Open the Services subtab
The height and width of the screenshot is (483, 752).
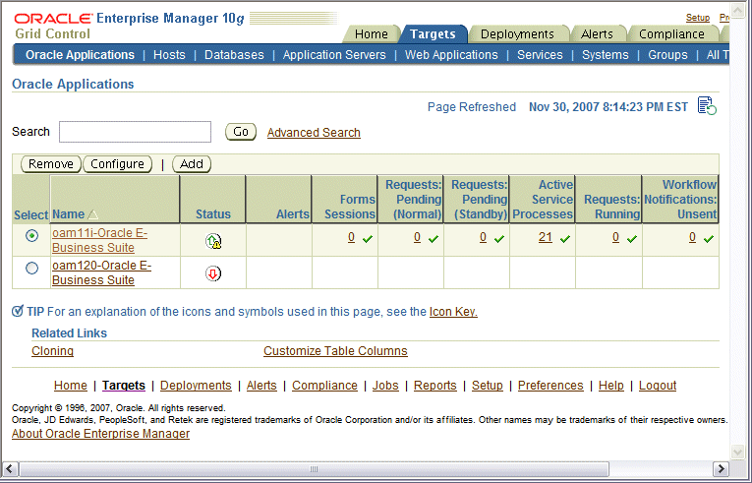[540, 55]
